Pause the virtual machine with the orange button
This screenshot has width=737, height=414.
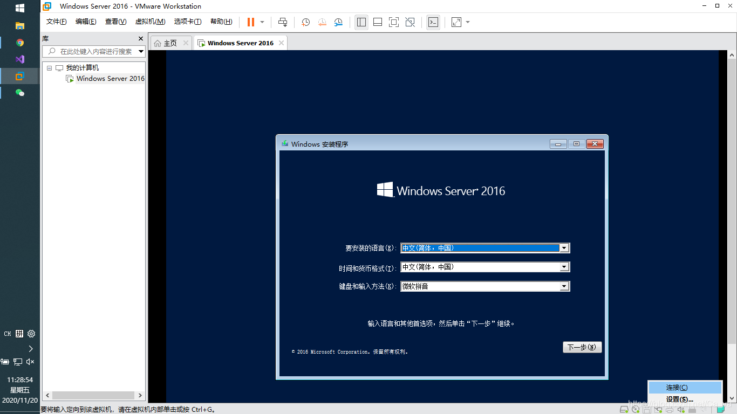pos(251,22)
